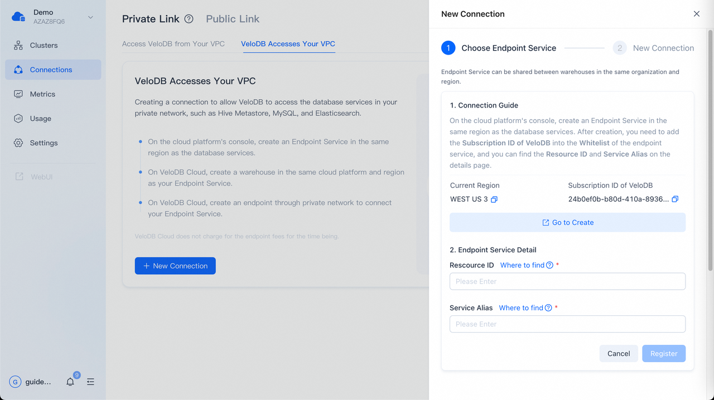This screenshot has height=400, width=714.
Task: Focus the Rescource ID input field
Action: (x=567, y=281)
